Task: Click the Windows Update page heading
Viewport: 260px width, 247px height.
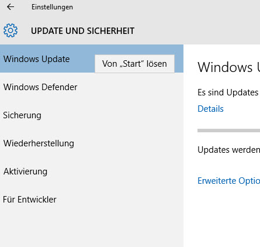Action: (x=228, y=67)
